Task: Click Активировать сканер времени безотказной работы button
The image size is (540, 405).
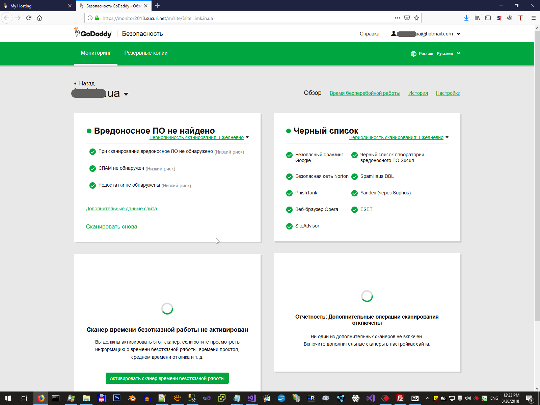Action: coord(167,378)
